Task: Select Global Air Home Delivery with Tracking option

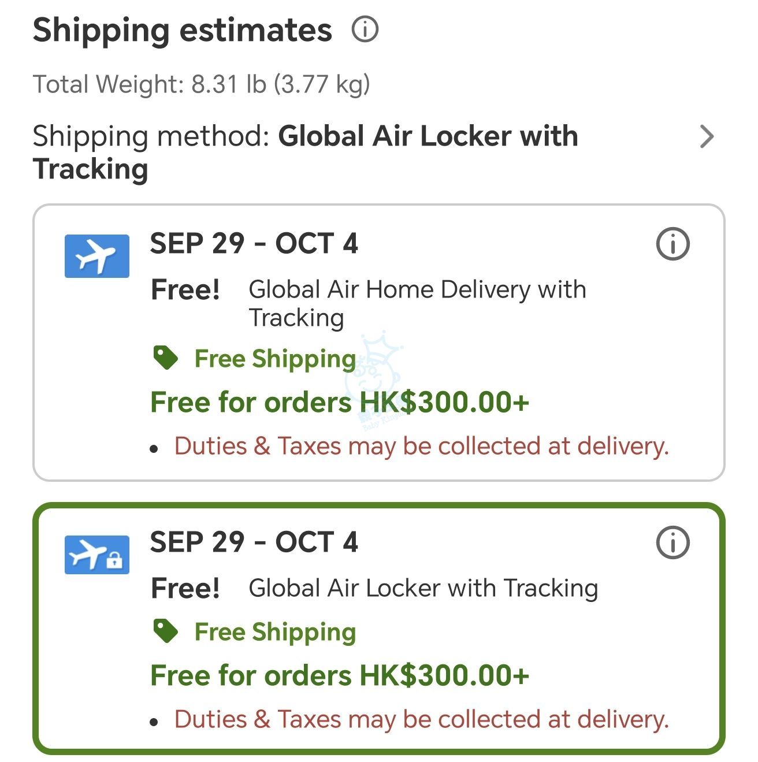Action: tap(379, 342)
